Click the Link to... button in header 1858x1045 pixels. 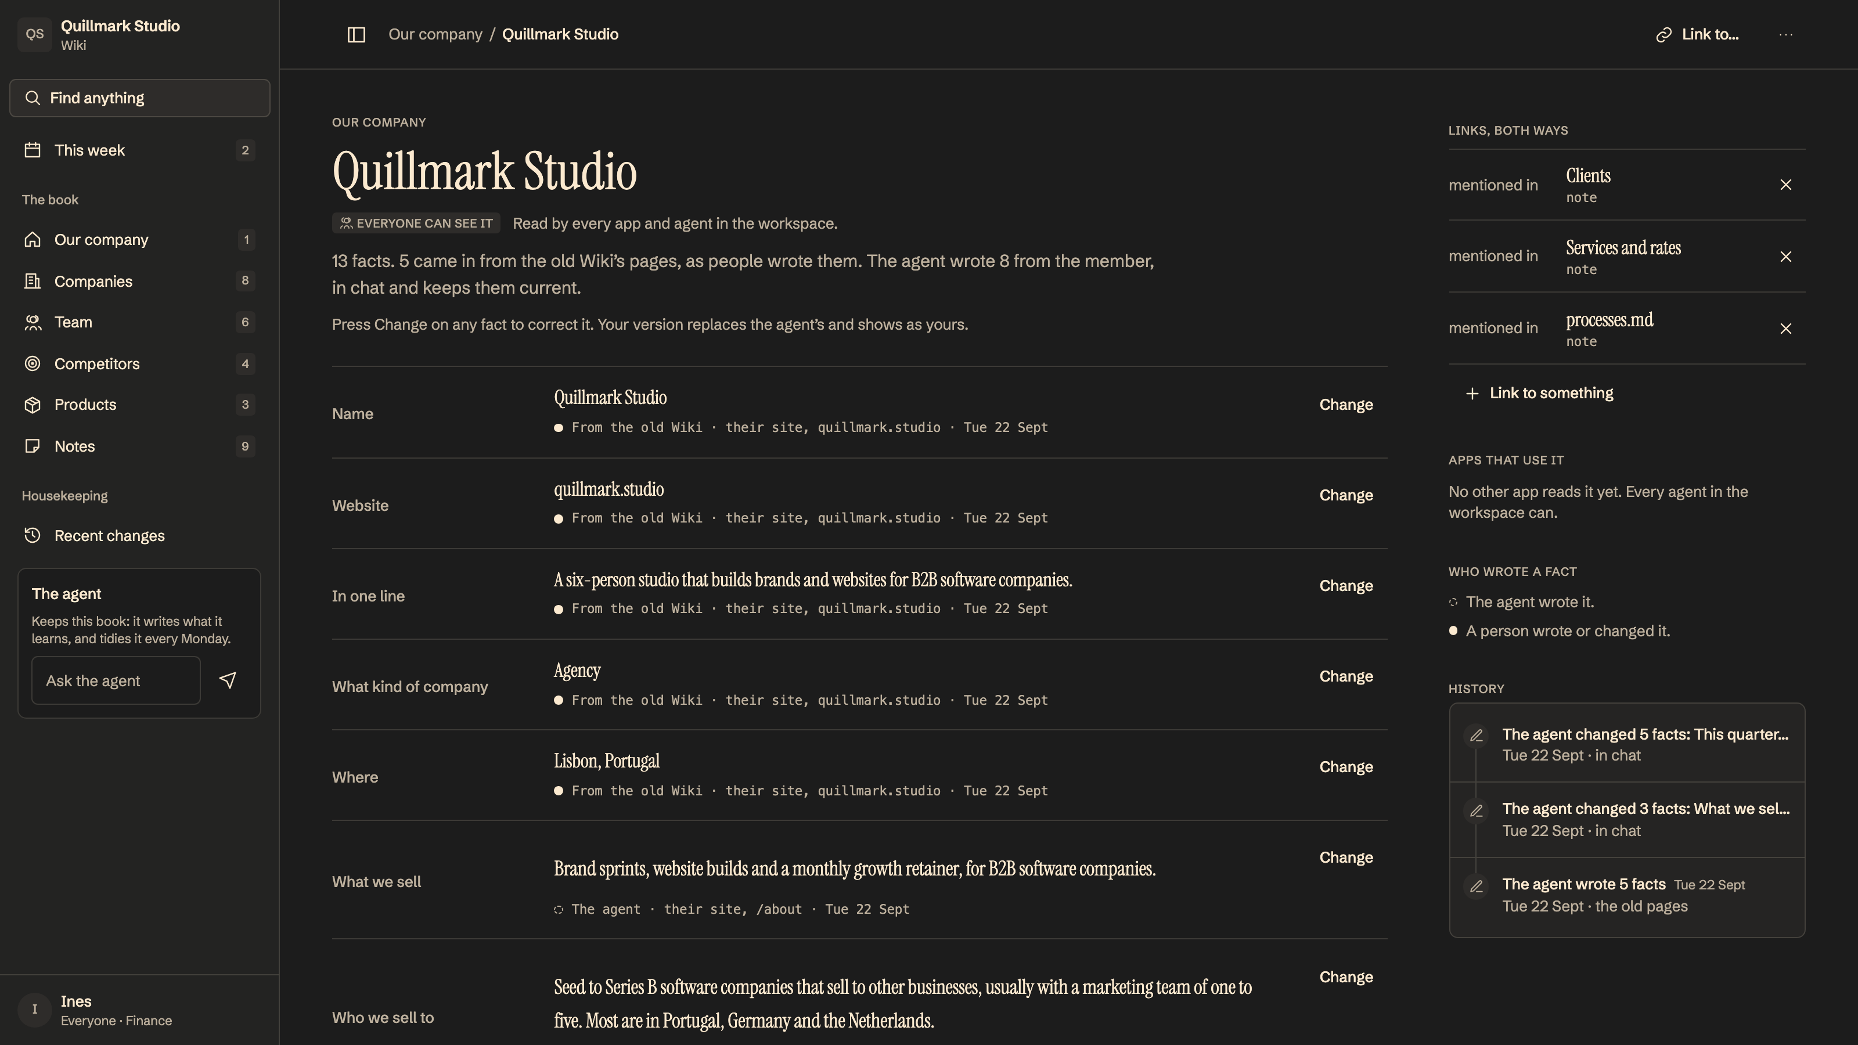[x=1697, y=35]
